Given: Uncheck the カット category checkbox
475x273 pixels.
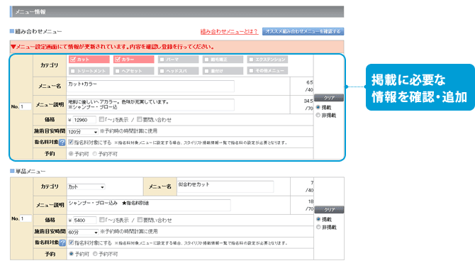Looking at the screenshot, I should [73, 60].
